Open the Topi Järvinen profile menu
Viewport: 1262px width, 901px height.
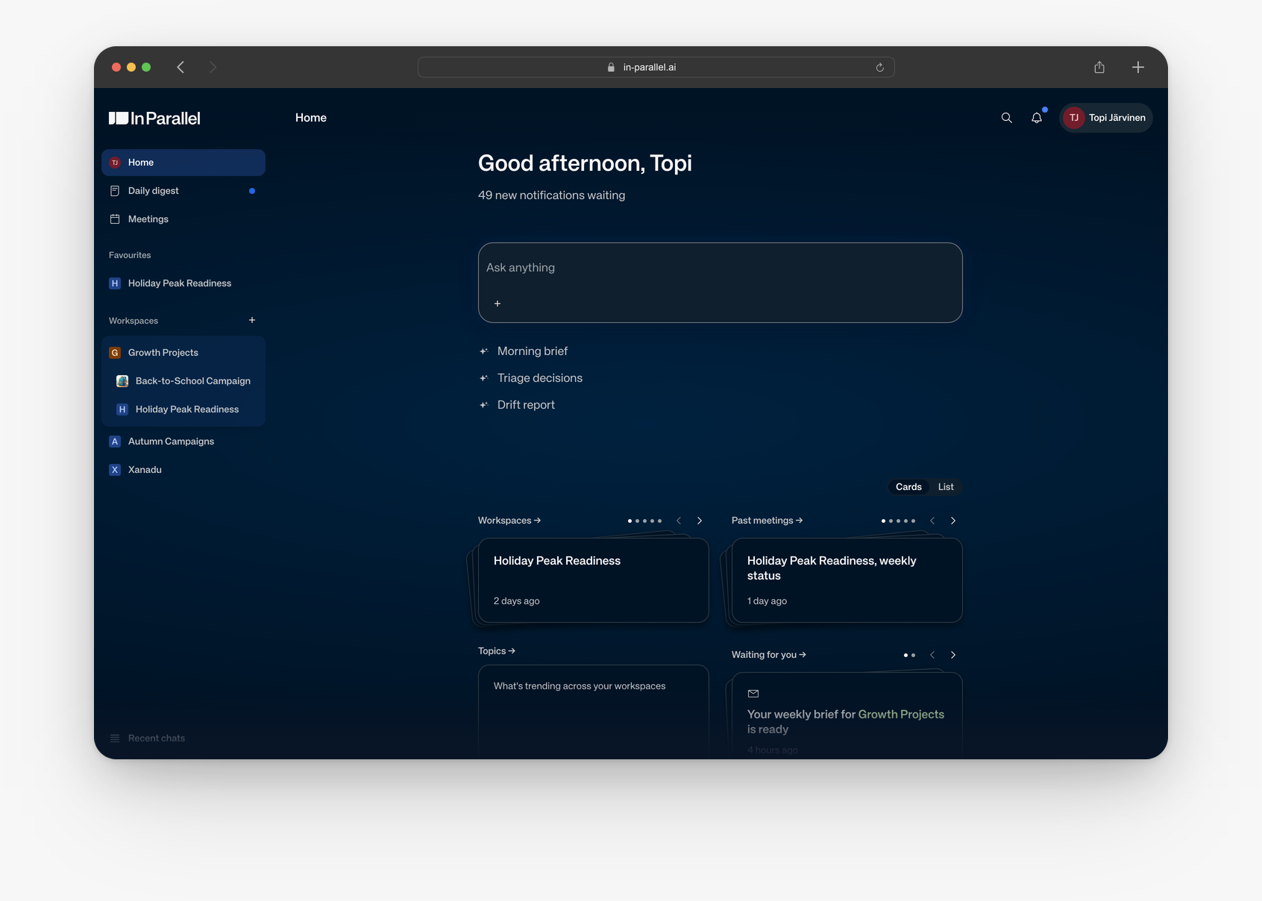1106,118
